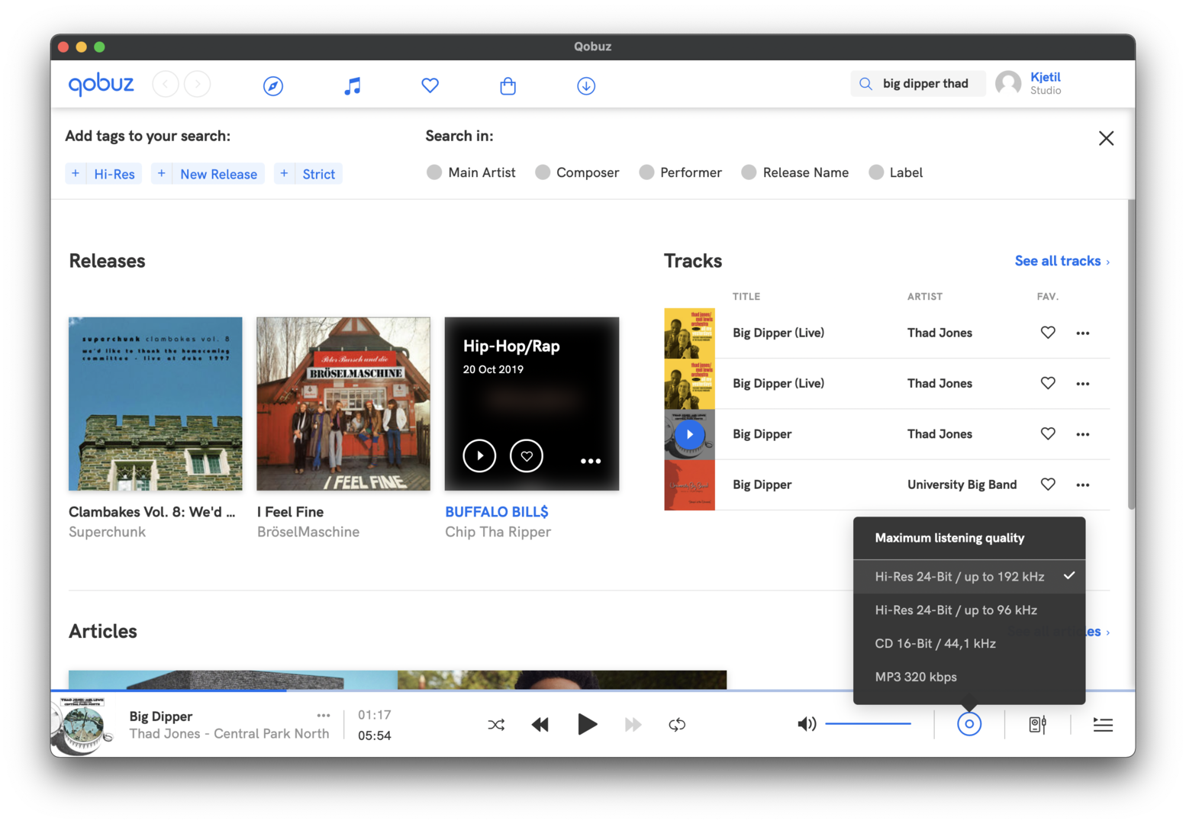This screenshot has height=824, width=1186.
Task: Click the search magnifier icon
Action: click(865, 84)
